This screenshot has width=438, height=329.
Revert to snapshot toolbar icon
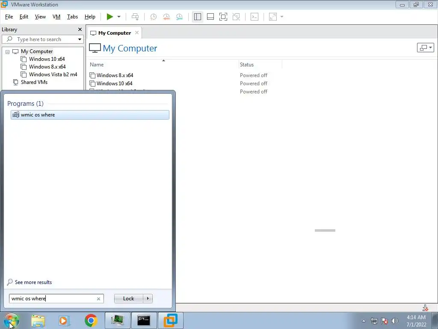click(166, 17)
